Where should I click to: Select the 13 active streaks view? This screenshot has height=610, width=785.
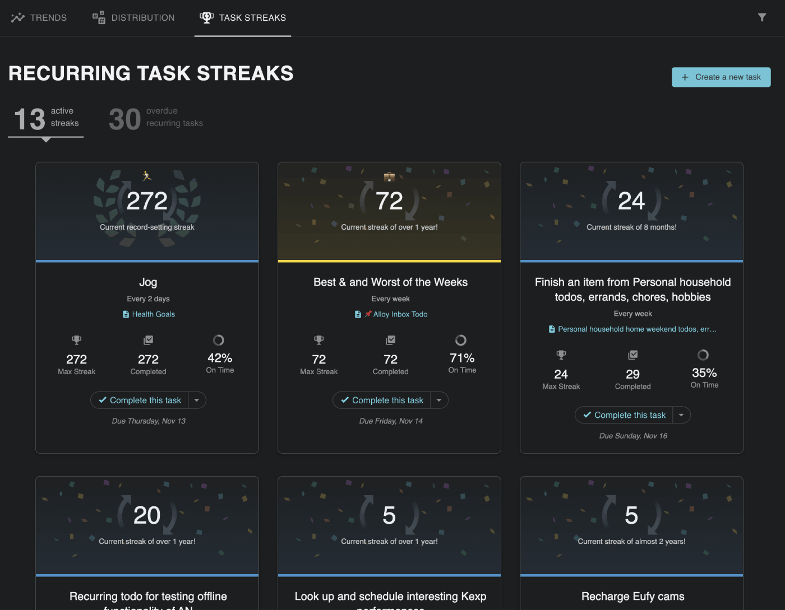click(x=46, y=118)
